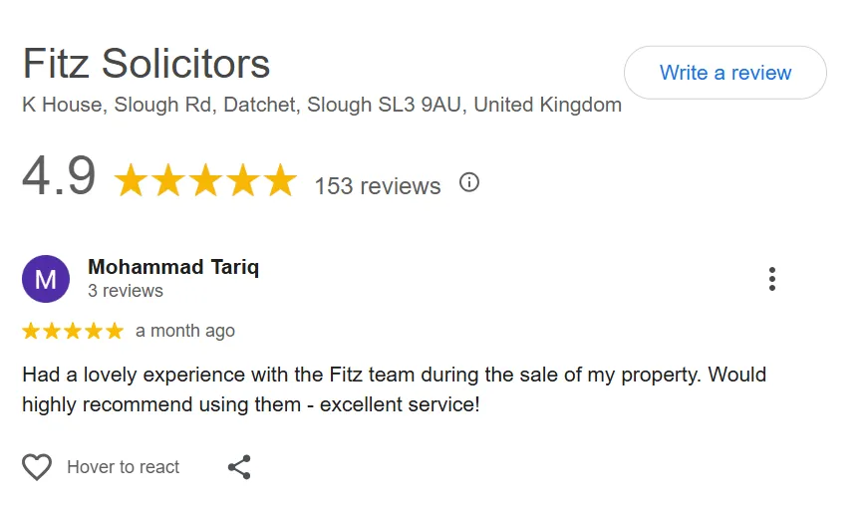
Task: Open the info icon beside 153 reviews
Action: [x=468, y=182]
